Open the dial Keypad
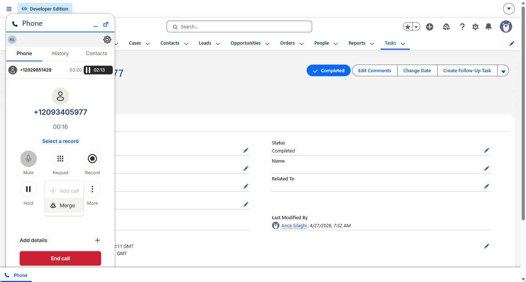This screenshot has width=526, height=282. [x=60, y=159]
